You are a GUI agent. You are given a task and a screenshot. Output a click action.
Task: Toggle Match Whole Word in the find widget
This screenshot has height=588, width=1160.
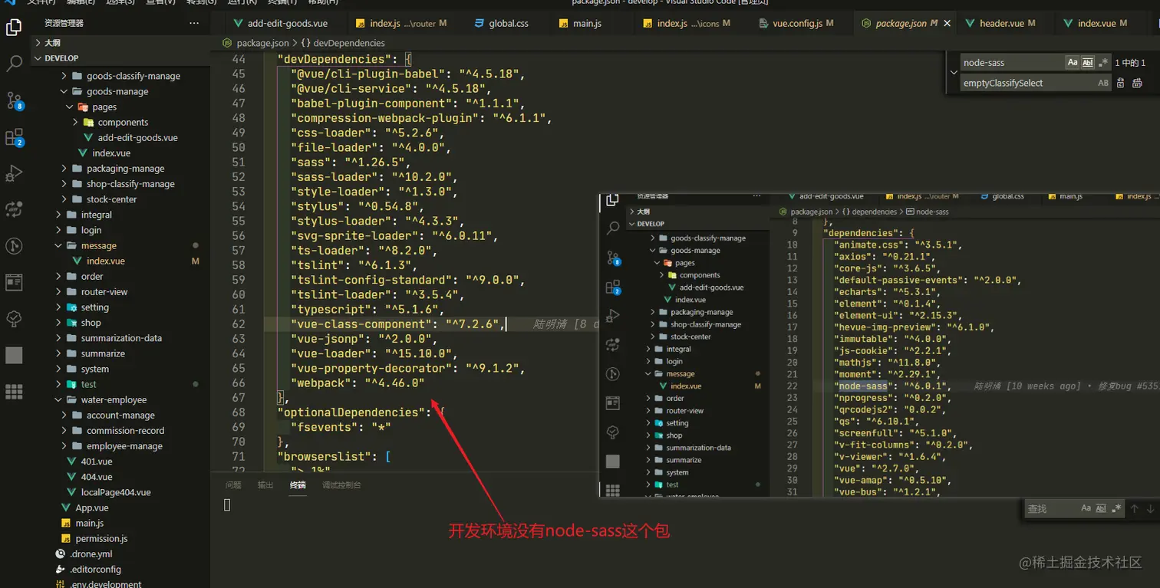coord(1088,63)
